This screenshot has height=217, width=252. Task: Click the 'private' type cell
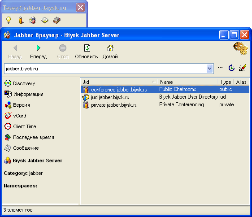point(226,104)
